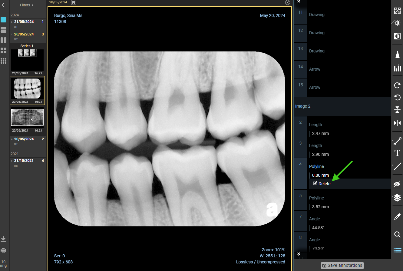Click Delete for Polyline annotation 4
The image size is (403, 271).
coord(322,184)
